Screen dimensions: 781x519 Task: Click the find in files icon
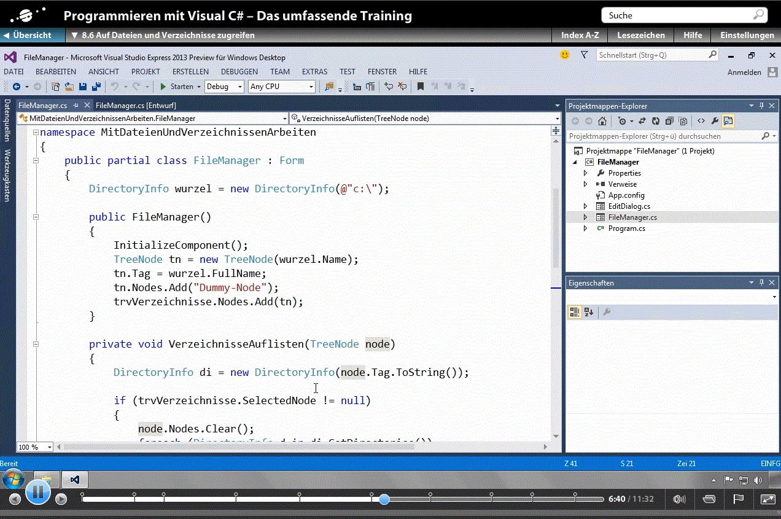point(330,87)
